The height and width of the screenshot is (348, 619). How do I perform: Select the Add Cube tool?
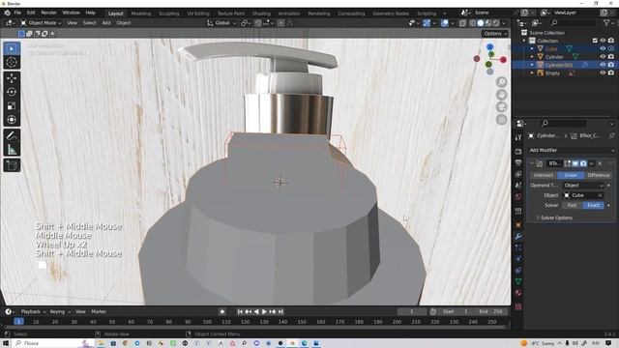(12, 165)
